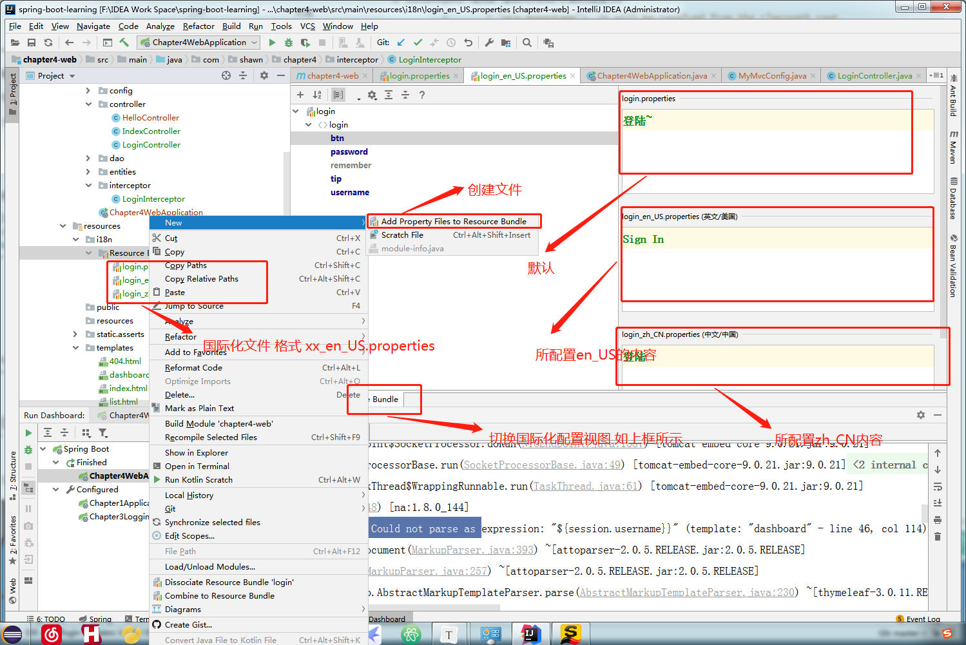The image size is (966, 645).
Task: Collapse the controller folder
Action: [88, 104]
